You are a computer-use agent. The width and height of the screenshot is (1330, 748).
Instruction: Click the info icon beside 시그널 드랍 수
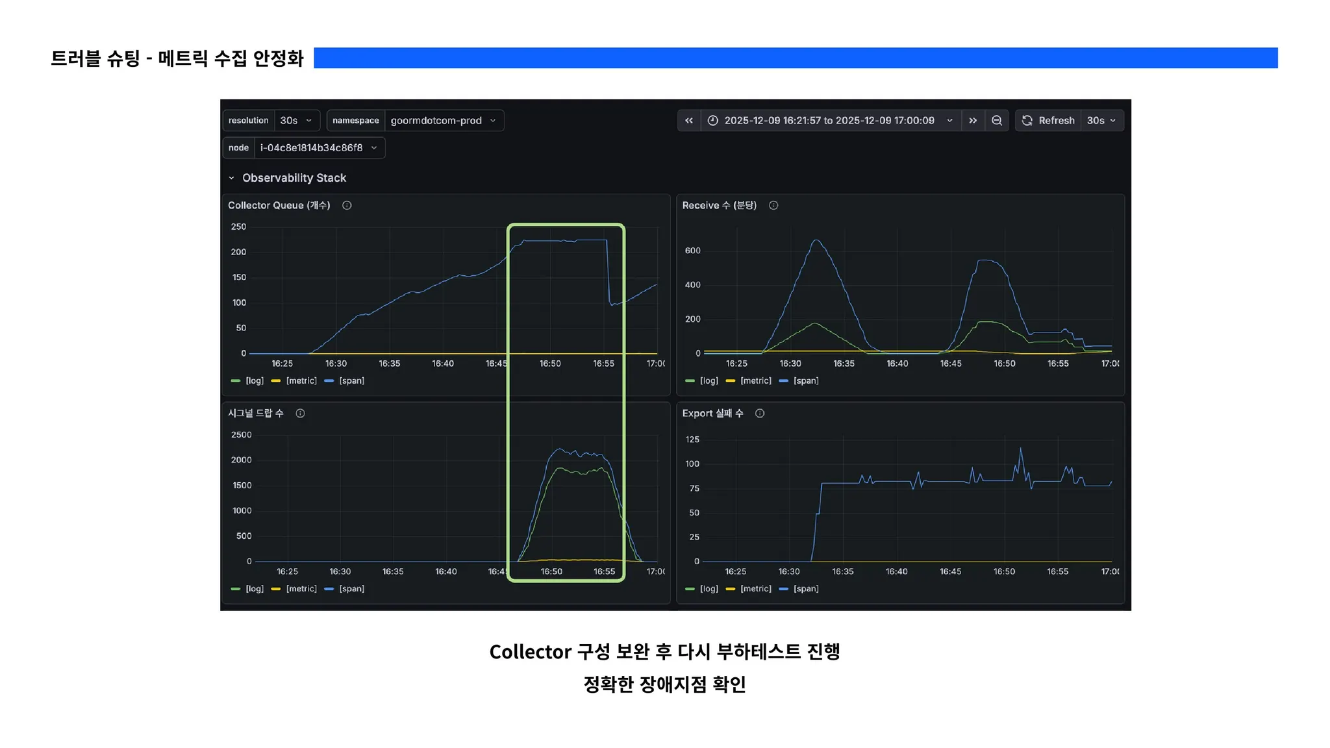[x=300, y=414]
